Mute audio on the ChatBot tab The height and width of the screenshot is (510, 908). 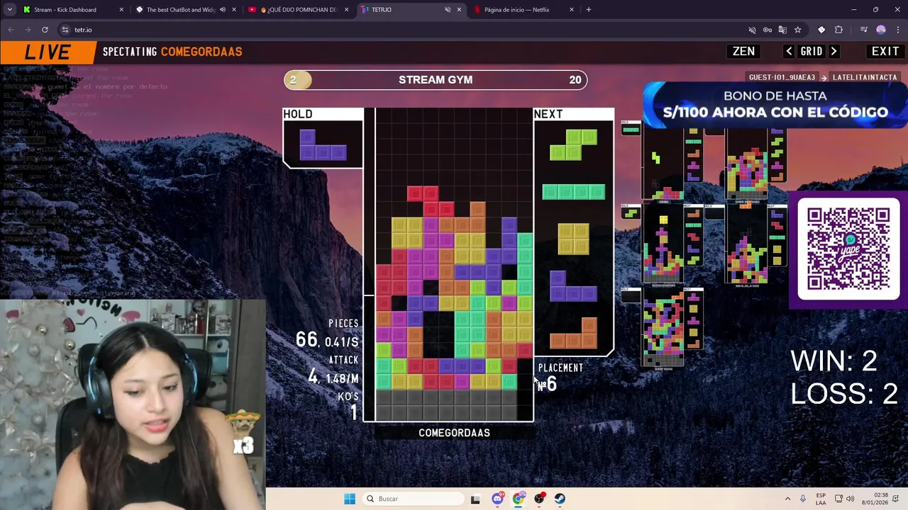click(223, 10)
